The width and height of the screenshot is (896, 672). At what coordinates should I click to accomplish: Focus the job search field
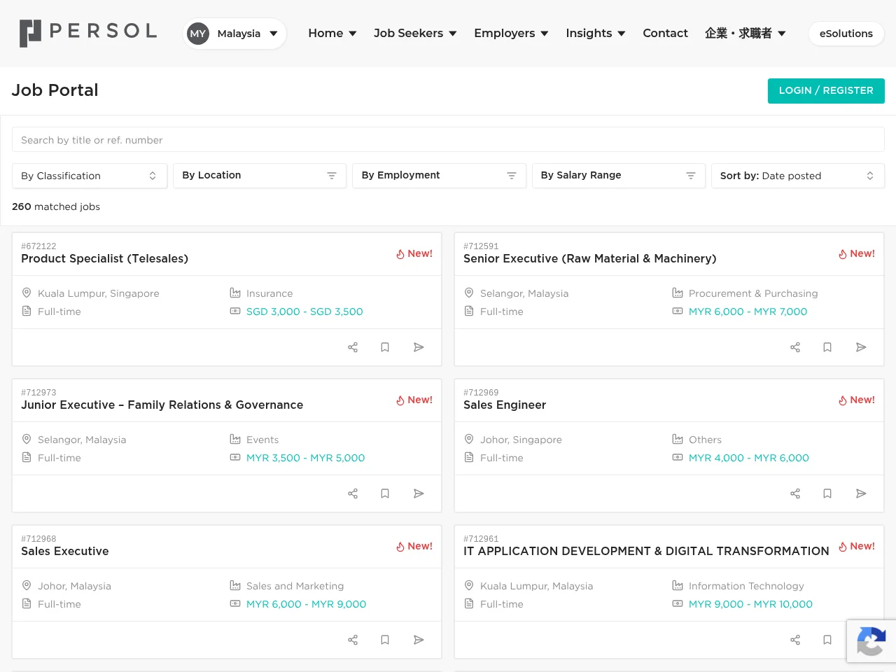(448, 140)
